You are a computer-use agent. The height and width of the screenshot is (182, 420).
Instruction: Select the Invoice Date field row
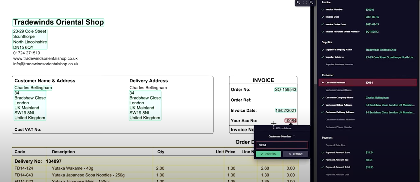(x=368, y=17)
